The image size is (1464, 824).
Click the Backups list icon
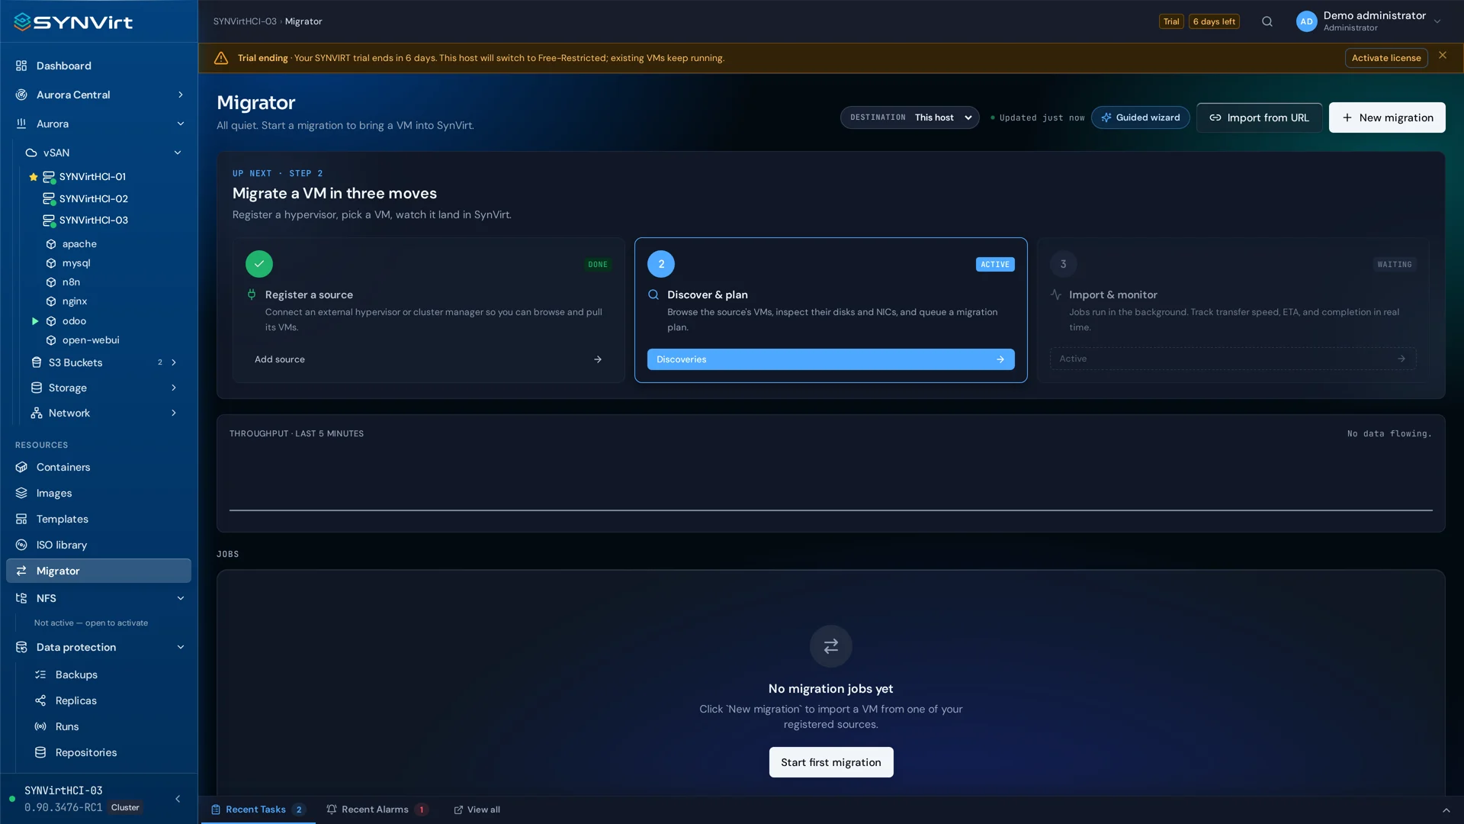pyautogui.click(x=40, y=674)
